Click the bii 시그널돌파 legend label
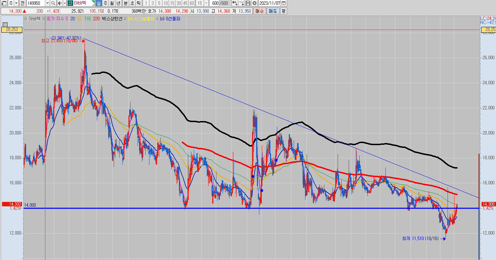Image resolution: width=496 pixels, height=260 pixels. coord(141,19)
